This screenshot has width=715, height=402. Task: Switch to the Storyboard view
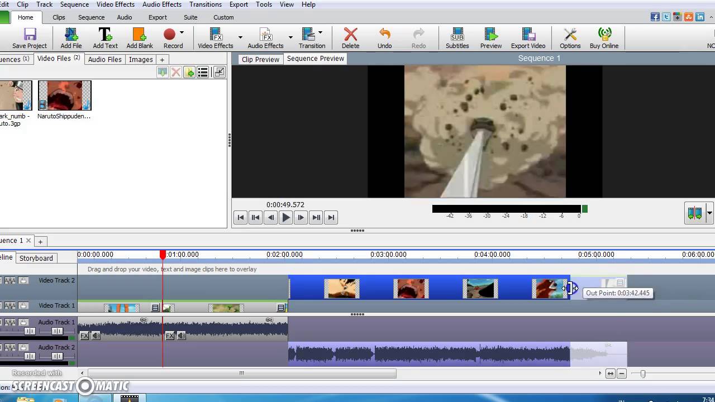click(x=36, y=258)
